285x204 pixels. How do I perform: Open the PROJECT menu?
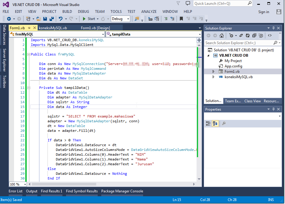point(49,12)
